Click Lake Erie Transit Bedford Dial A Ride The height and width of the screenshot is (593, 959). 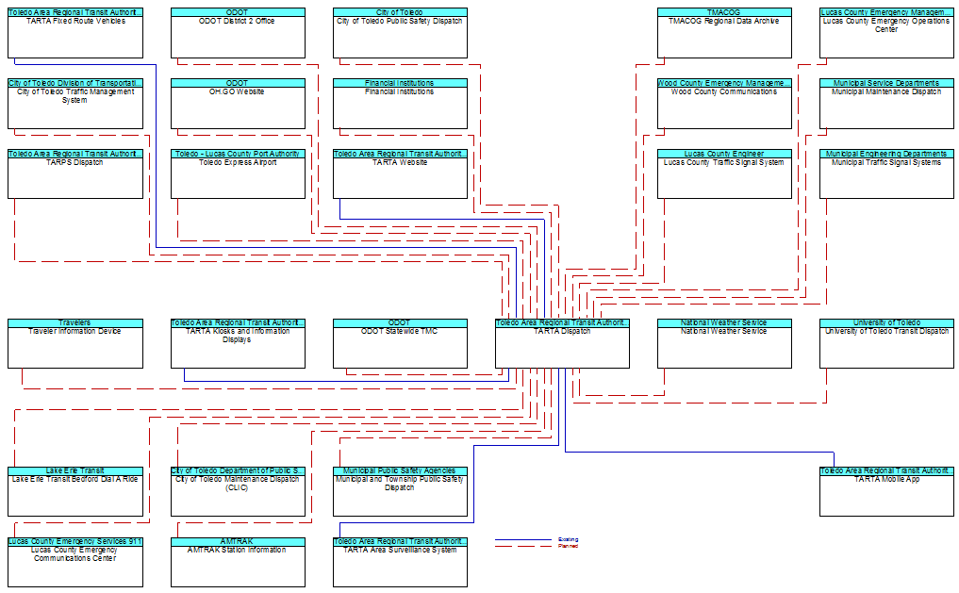pos(75,492)
